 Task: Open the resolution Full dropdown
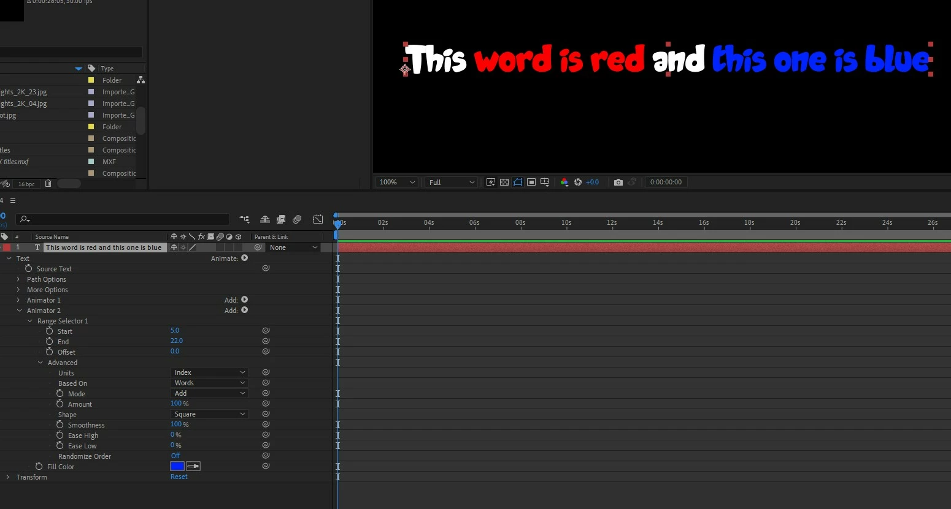(x=452, y=182)
